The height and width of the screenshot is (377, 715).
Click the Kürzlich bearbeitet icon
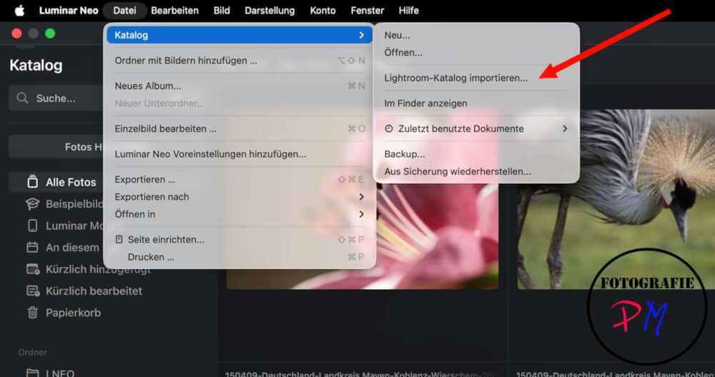coord(33,291)
